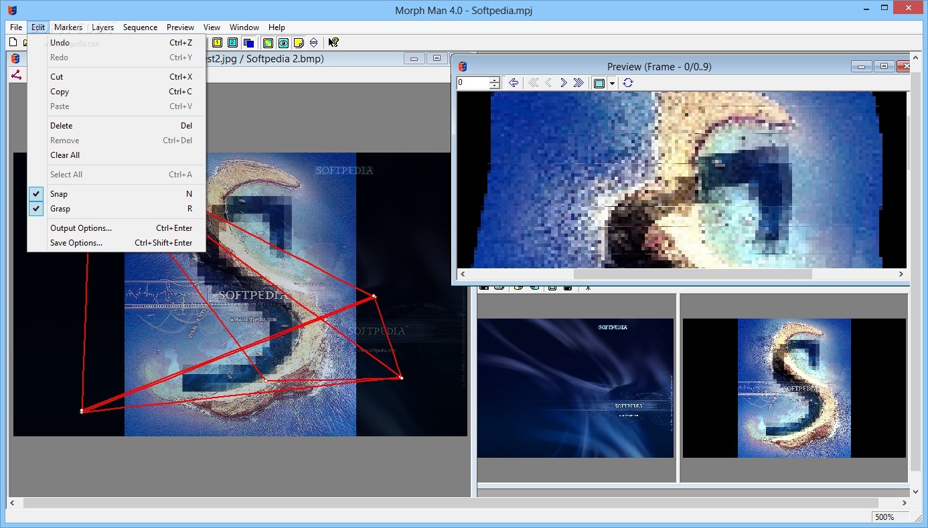The height and width of the screenshot is (528, 928).
Task: Minimize the image editor child window
Action: tap(414, 59)
